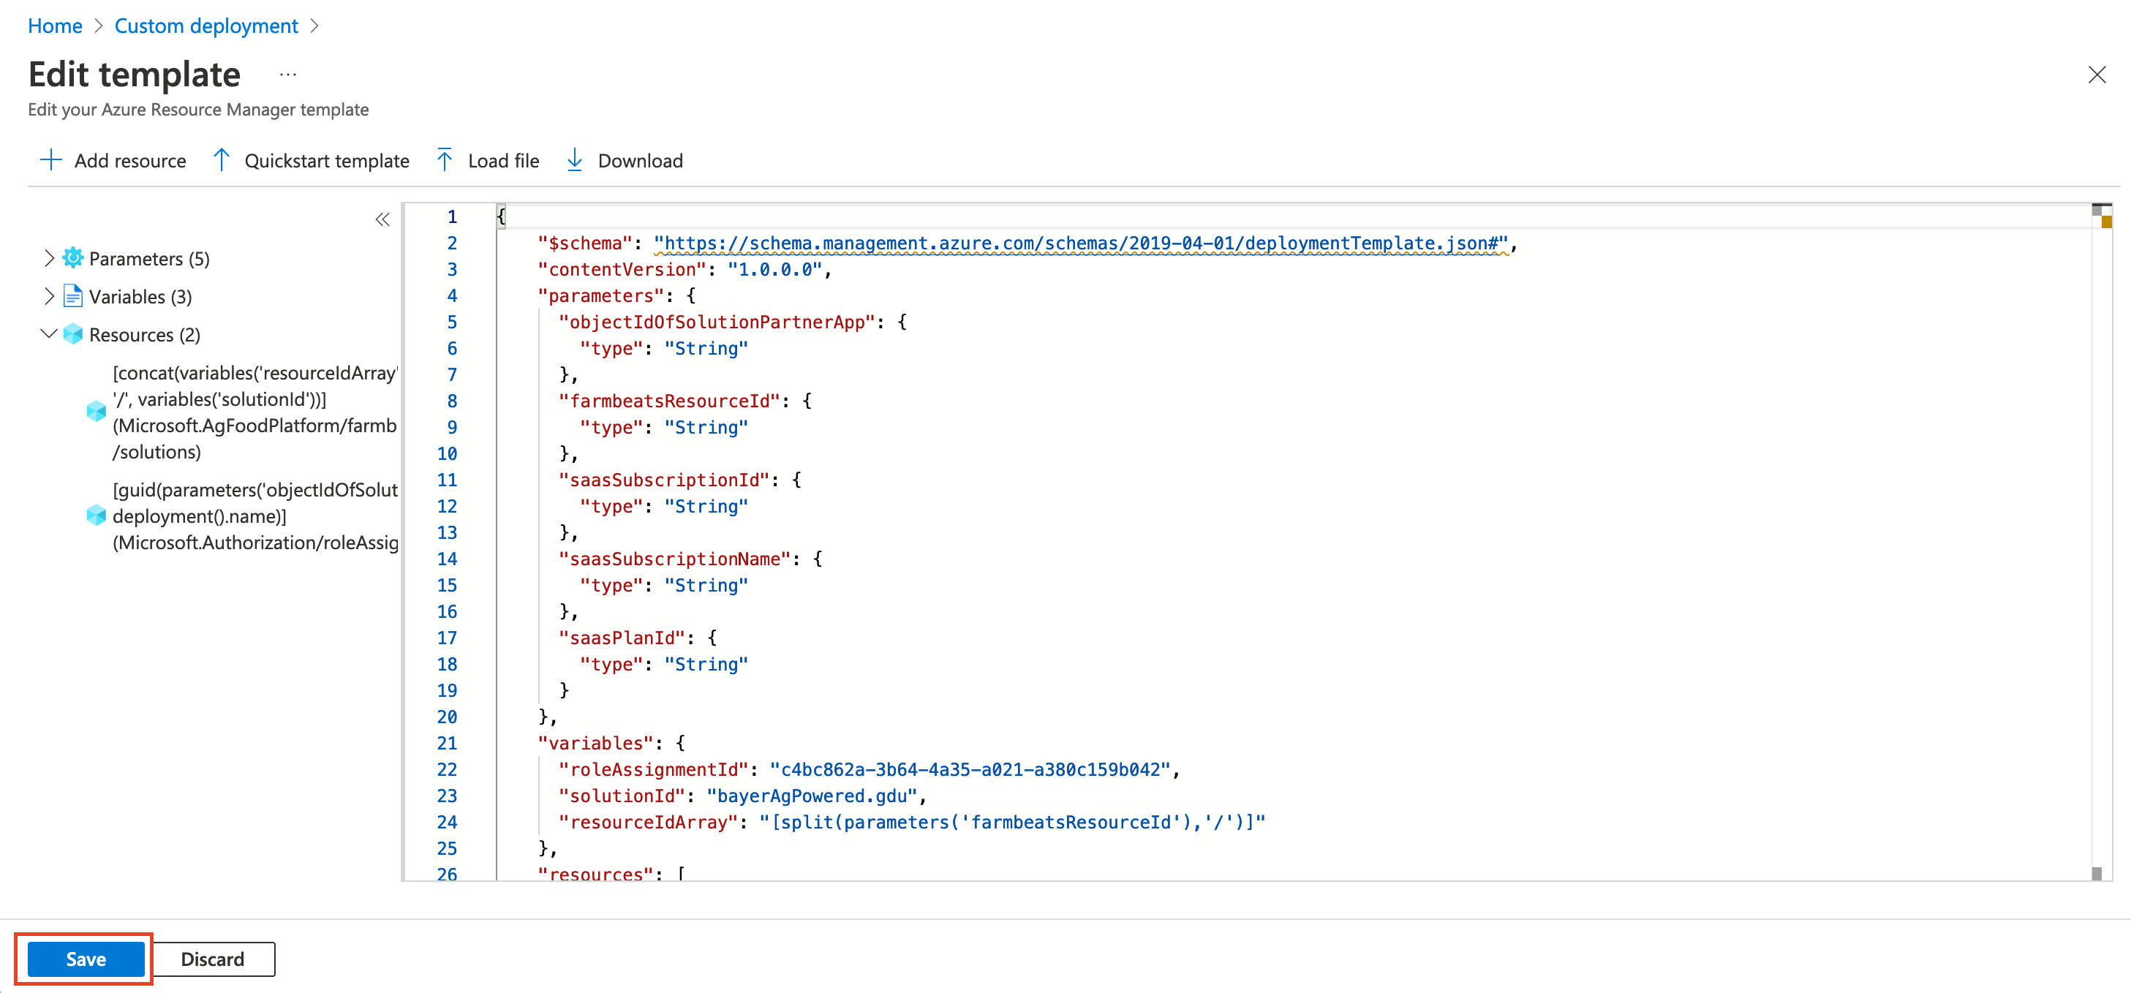Image resolution: width=2131 pixels, height=993 pixels.
Task: Click the "contentVersion" key on line 3
Action: (x=623, y=270)
